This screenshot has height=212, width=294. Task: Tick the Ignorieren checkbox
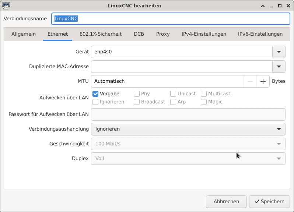(x=95, y=102)
